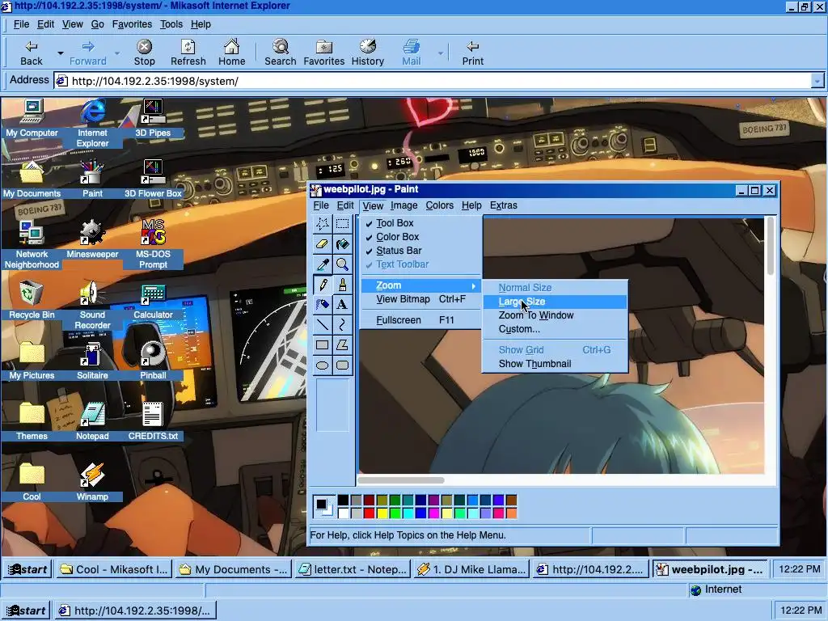This screenshot has width=828, height=621.
Task: Select Custom... zoom option
Action: coord(555,329)
